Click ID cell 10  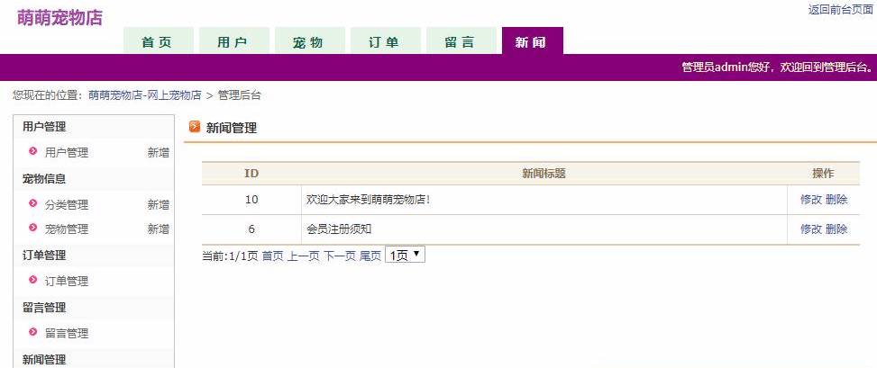251,200
